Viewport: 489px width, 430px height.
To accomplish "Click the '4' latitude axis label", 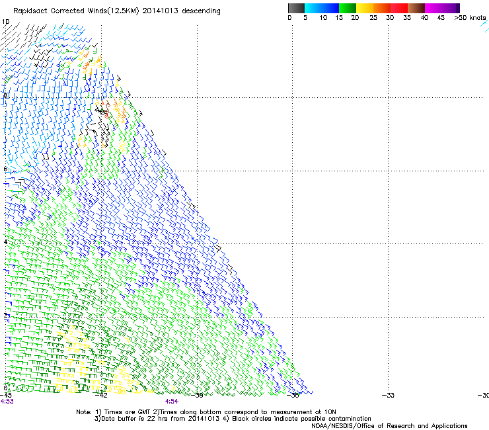I will tap(5, 241).
